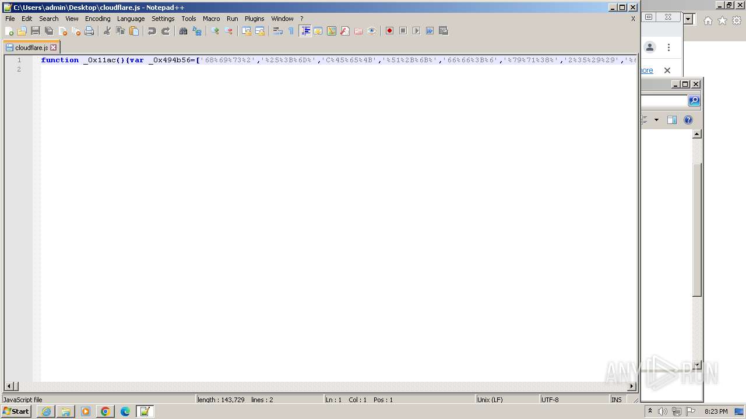Viewport: 746px width, 419px height.
Task: Toggle Word Wrap toolbar icon
Action: pos(278,31)
